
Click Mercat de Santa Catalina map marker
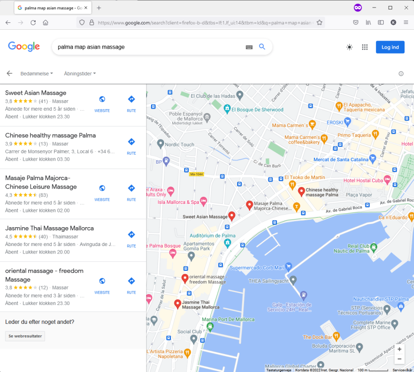pyautogui.click(x=372, y=159)
